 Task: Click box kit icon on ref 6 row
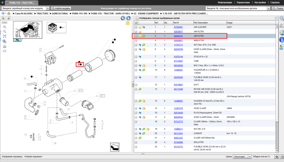[x=144, y=49]
